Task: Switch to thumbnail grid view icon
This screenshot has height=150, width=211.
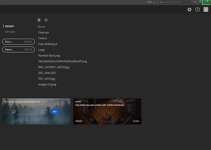Action: point(46,20)
